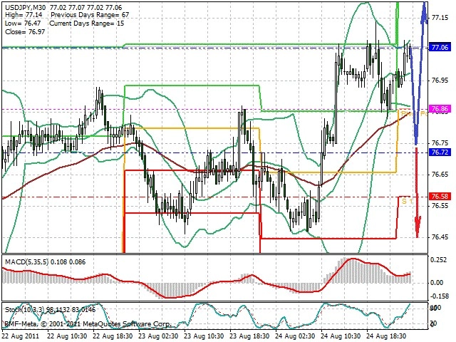
Task: Click the 24 Aug 10:30 time marker
Action: point(341,336)
